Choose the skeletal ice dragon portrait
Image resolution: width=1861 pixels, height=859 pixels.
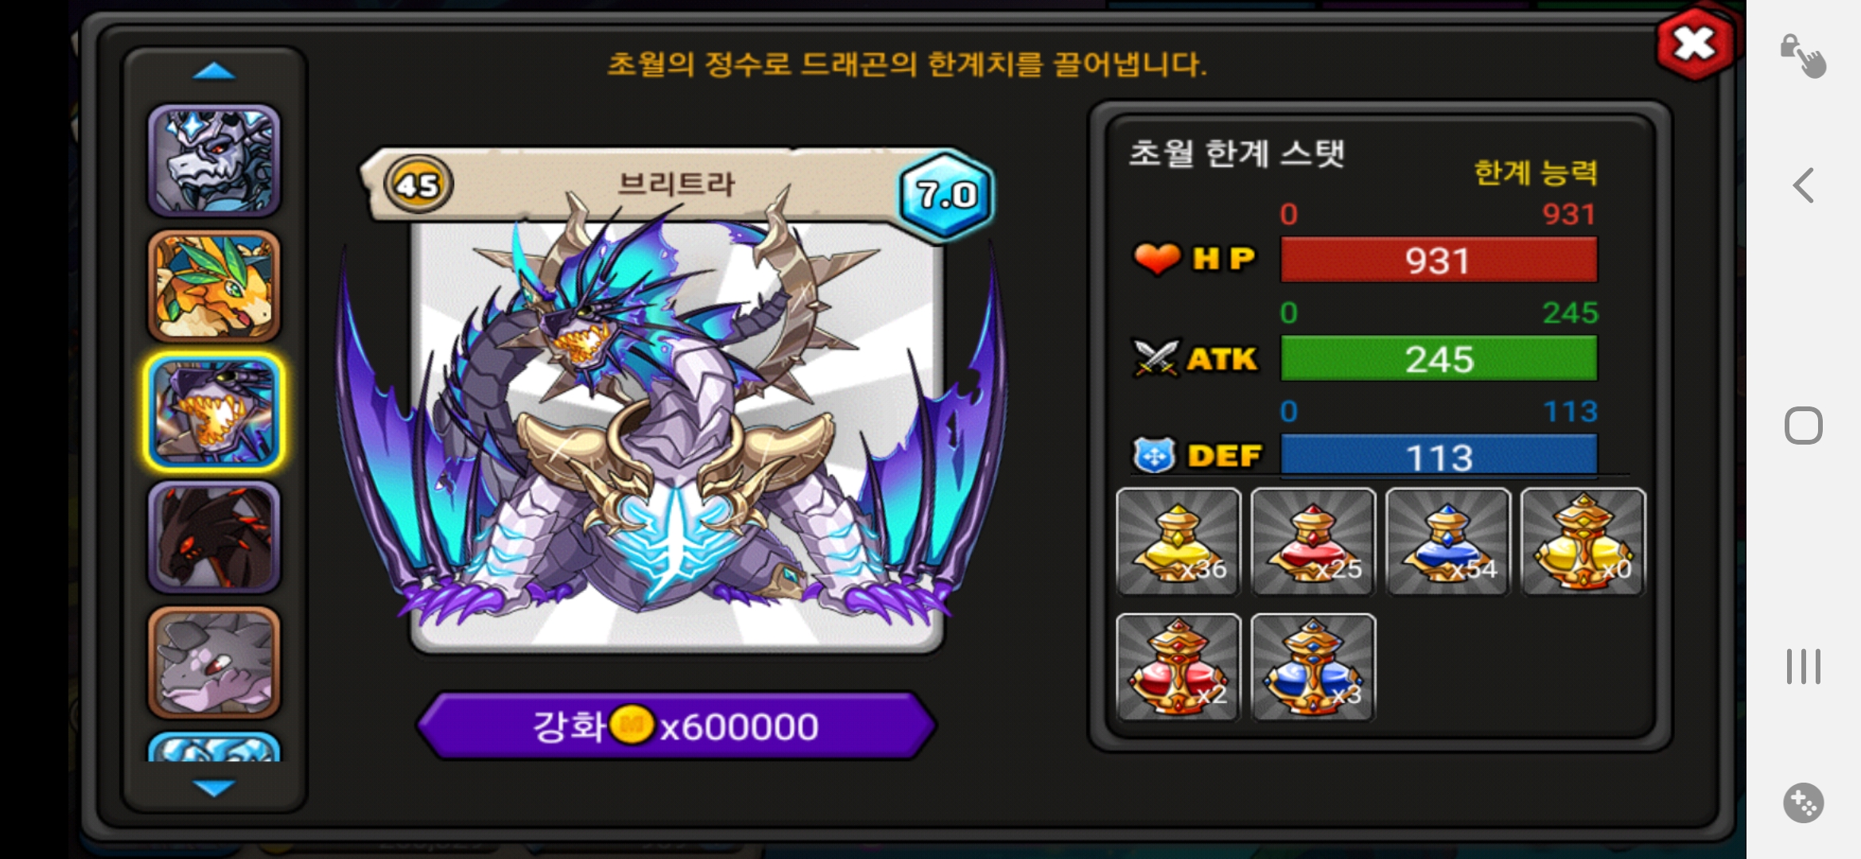214,161
